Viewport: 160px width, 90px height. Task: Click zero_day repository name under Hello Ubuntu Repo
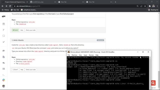click(32, 59)
